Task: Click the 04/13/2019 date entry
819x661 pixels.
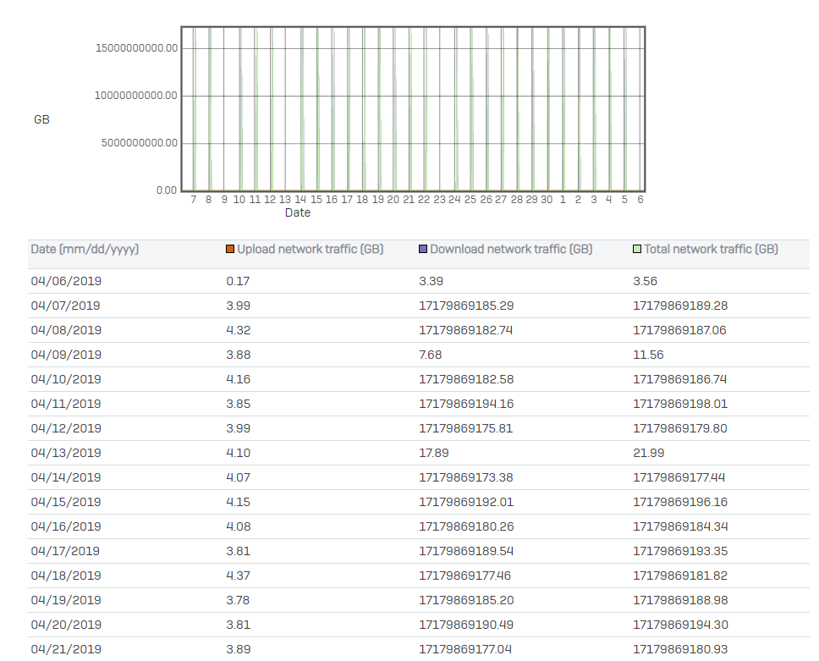Action: 66,453
